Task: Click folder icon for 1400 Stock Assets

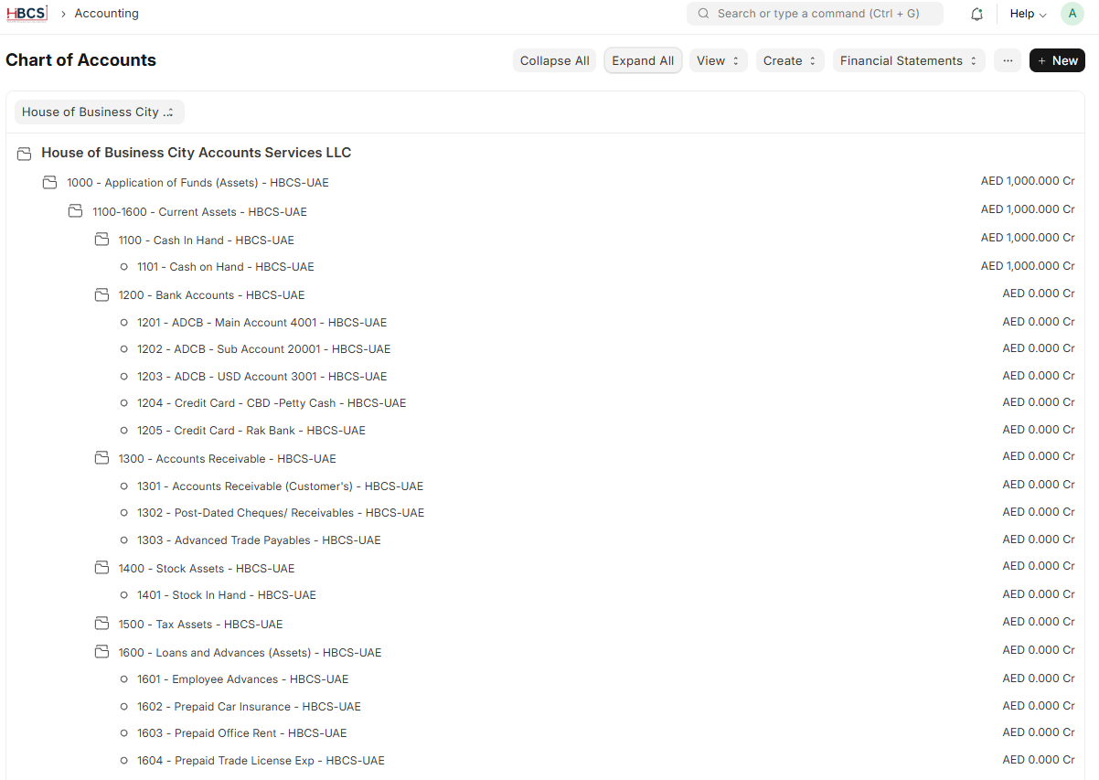Action: point(101,569)
